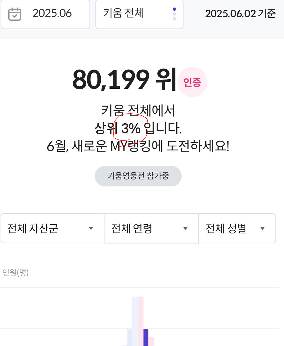
Task: Click the arrow icon in 전체 자산군
Action: click(91, 228)
